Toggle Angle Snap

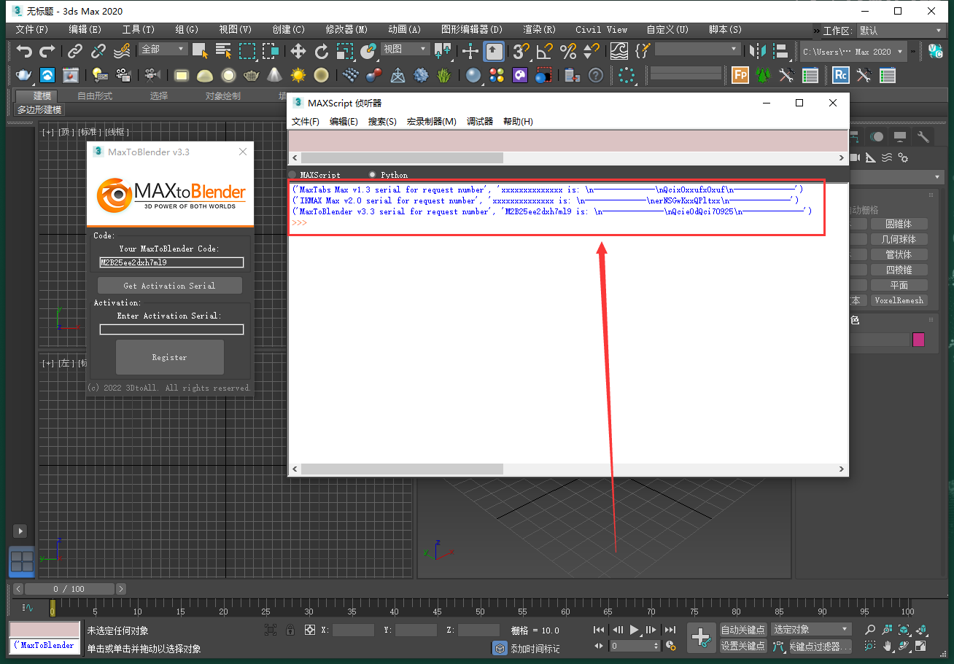tap(544, 51)
